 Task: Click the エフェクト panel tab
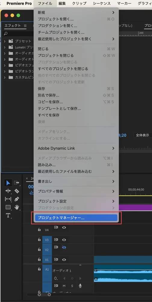(13, 26)
